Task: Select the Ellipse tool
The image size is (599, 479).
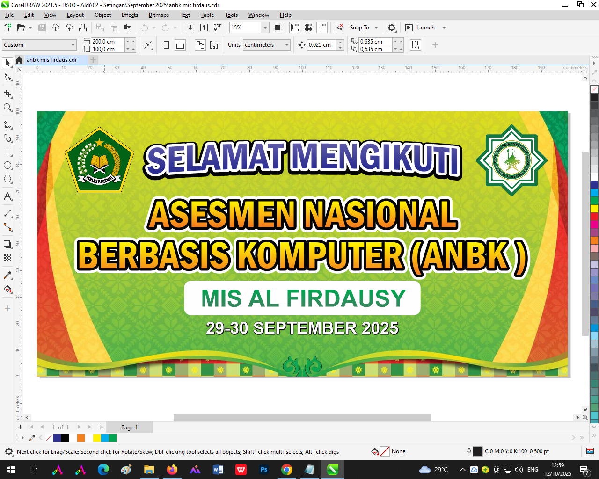Action: [x=7, y=166]
